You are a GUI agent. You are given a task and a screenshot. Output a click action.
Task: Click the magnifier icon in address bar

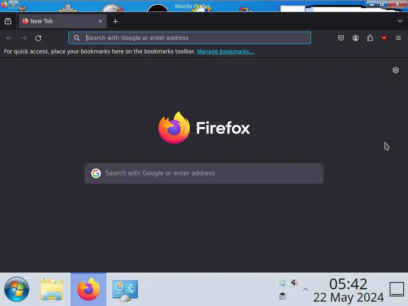coord(77,38)
